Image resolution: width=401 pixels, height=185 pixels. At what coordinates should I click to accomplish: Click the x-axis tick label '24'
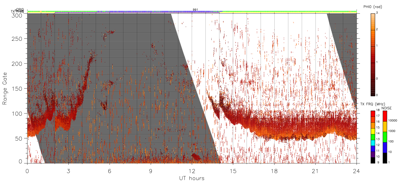pyautogui.click(x=356, y=171)
